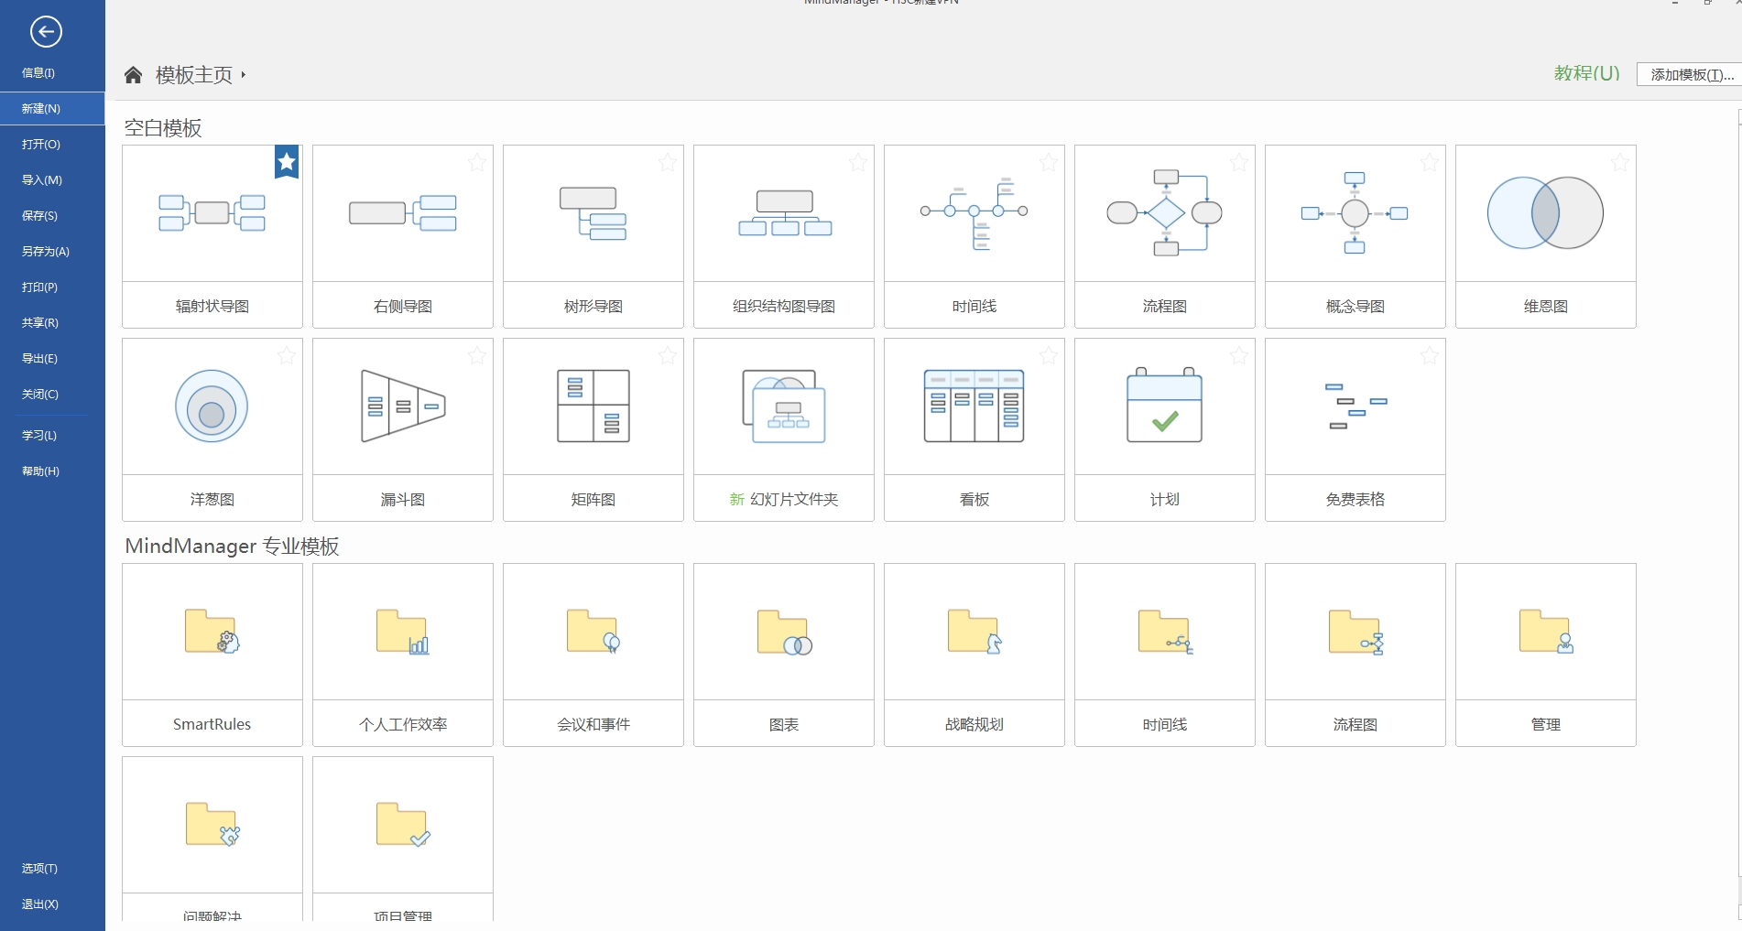1742x931 pixels.
Task: Choose 导出(E) in the sidebar menu
Action: pos(39,358)
